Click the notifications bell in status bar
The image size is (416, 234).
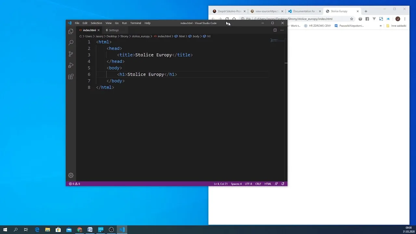click(283, 184)
